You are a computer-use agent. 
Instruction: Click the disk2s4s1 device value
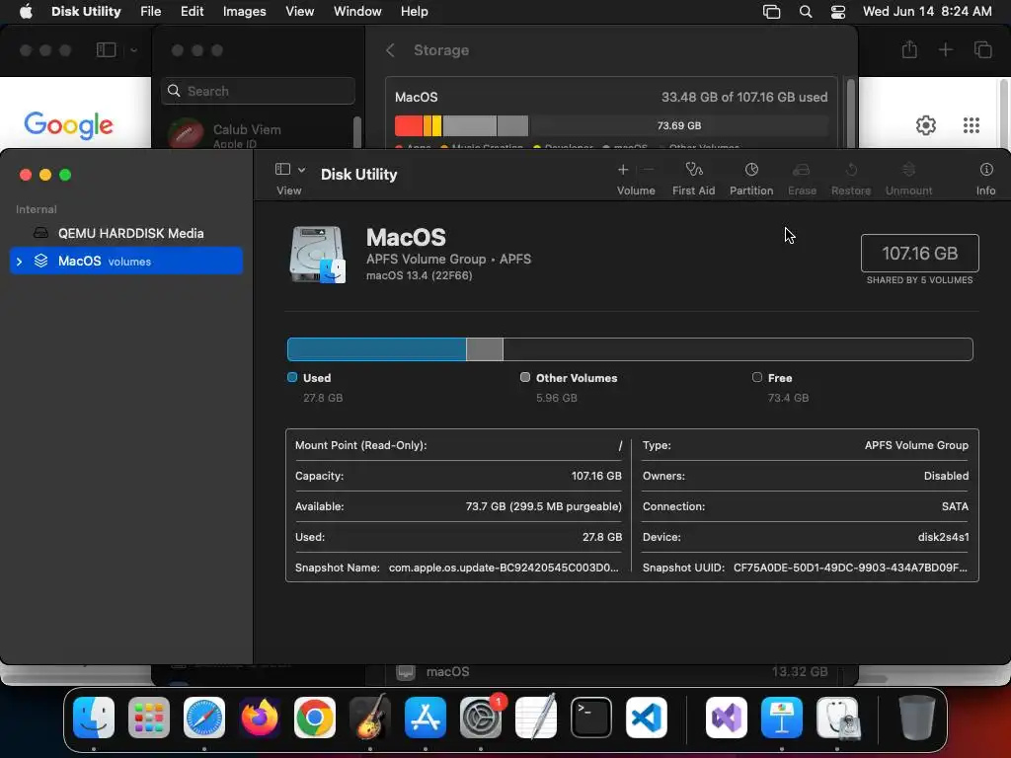pos(943,537)
